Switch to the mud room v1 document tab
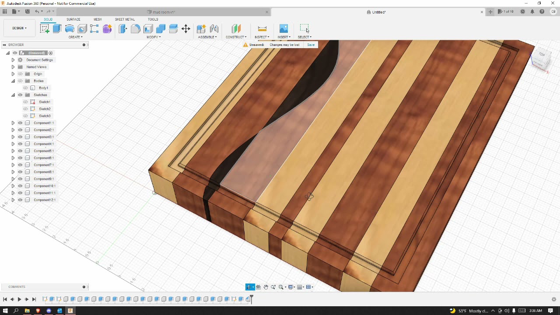This screenshot has height=315, width=560. [163, 12]
